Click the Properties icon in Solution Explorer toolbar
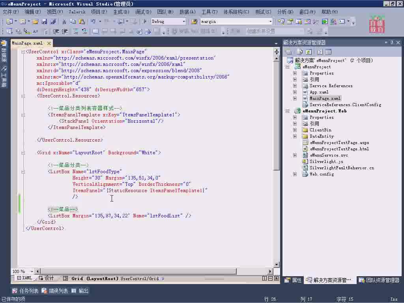This screenshot has width=404, height=303. pos(288,52)
